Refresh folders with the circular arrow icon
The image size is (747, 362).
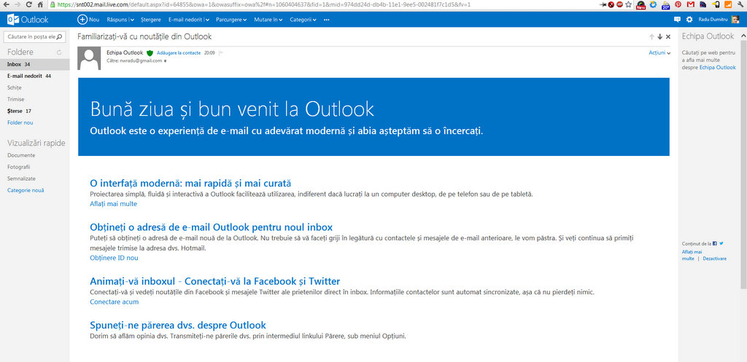pos(59,52)
